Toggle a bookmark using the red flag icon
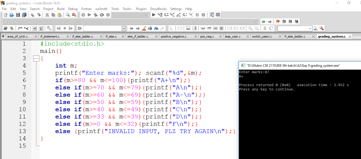Screen dimensions: 361x159 tap(278, 21)
